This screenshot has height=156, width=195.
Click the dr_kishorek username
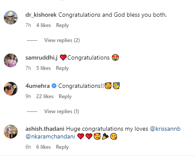41,15
